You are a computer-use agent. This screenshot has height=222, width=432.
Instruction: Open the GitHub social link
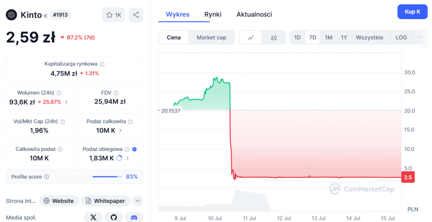(113, 217)
